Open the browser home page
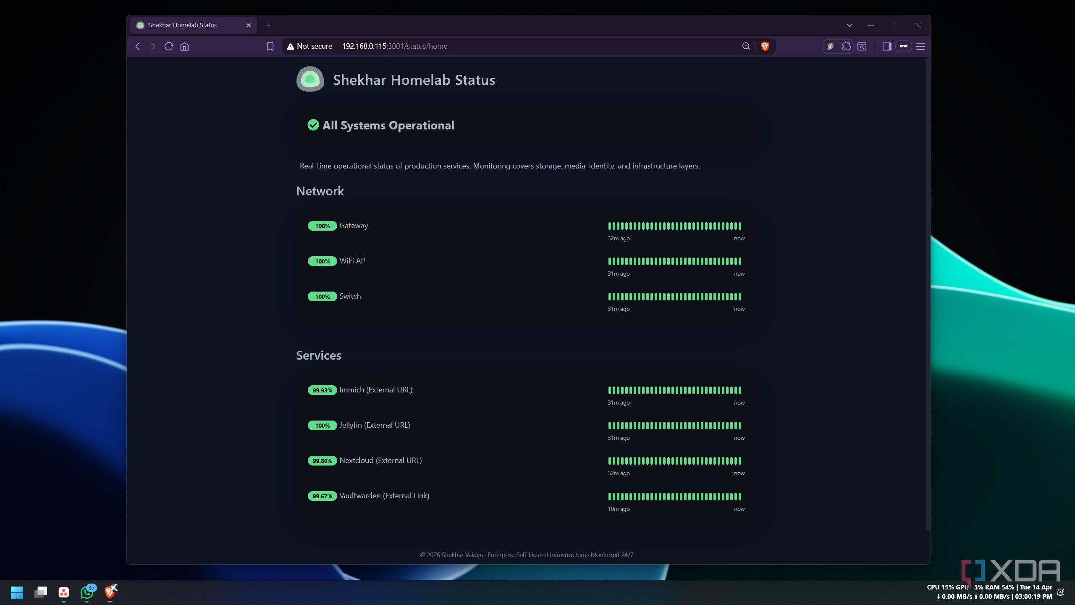 pos(184,46)
